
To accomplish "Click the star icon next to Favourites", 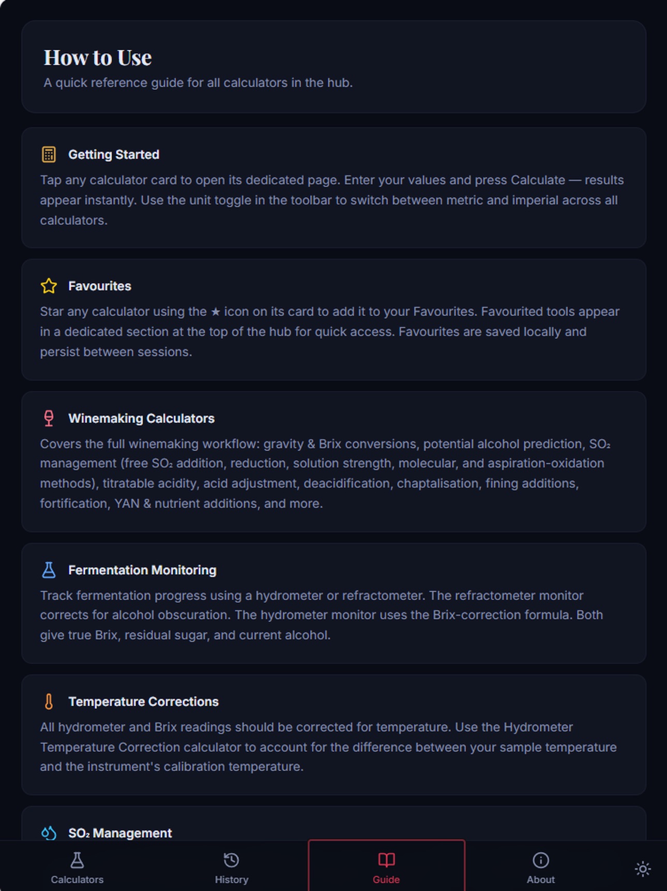I will coord(49,286).
